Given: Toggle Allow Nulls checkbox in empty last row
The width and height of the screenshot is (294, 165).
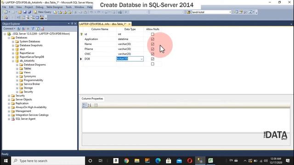Looking at the screenshot, I should (x=153, y=64).
